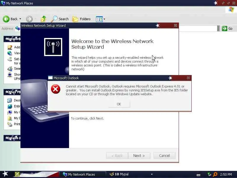Click Next in the wireless wizard
The image size is (237, 178).
[139, 155]
